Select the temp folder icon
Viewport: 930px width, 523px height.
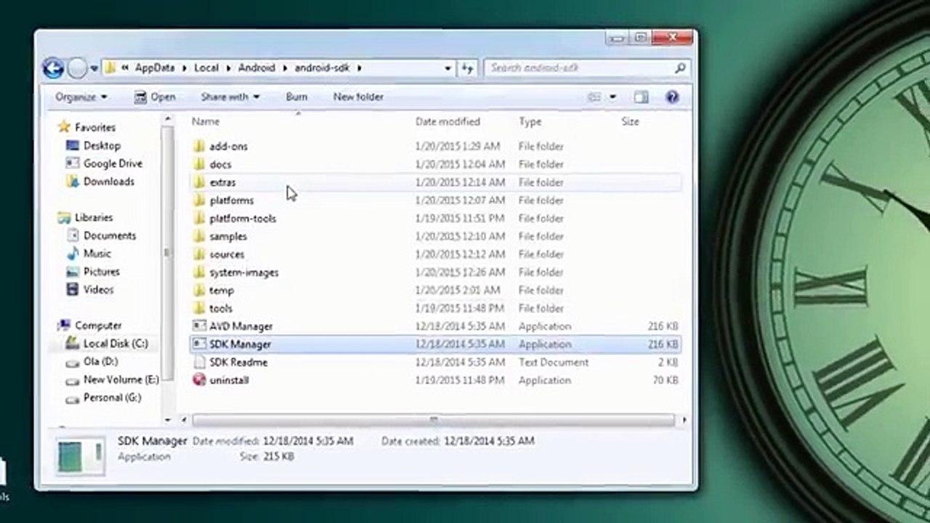pyautogui.click(x=200, y=290)
